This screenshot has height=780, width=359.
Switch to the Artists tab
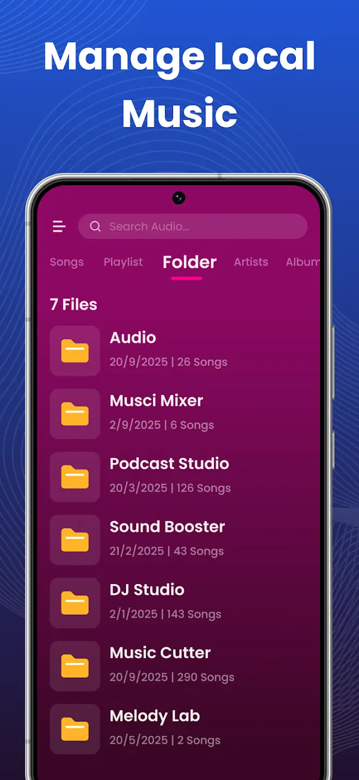251,262
